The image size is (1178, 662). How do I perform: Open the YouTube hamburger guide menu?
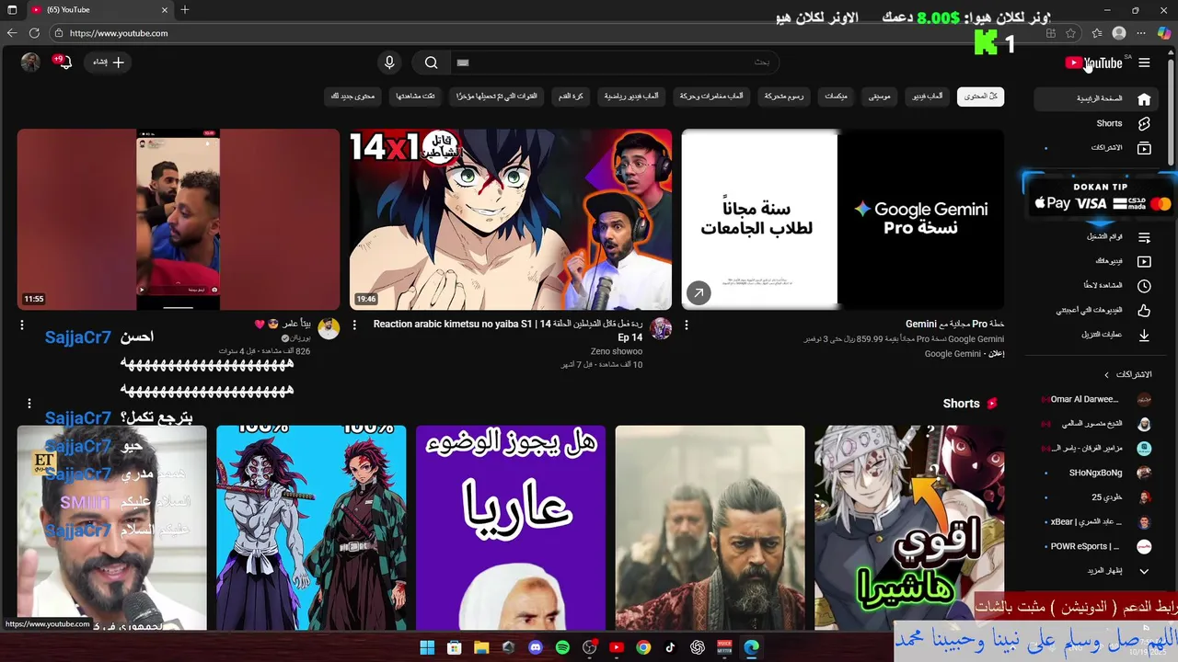point(1144,63)
